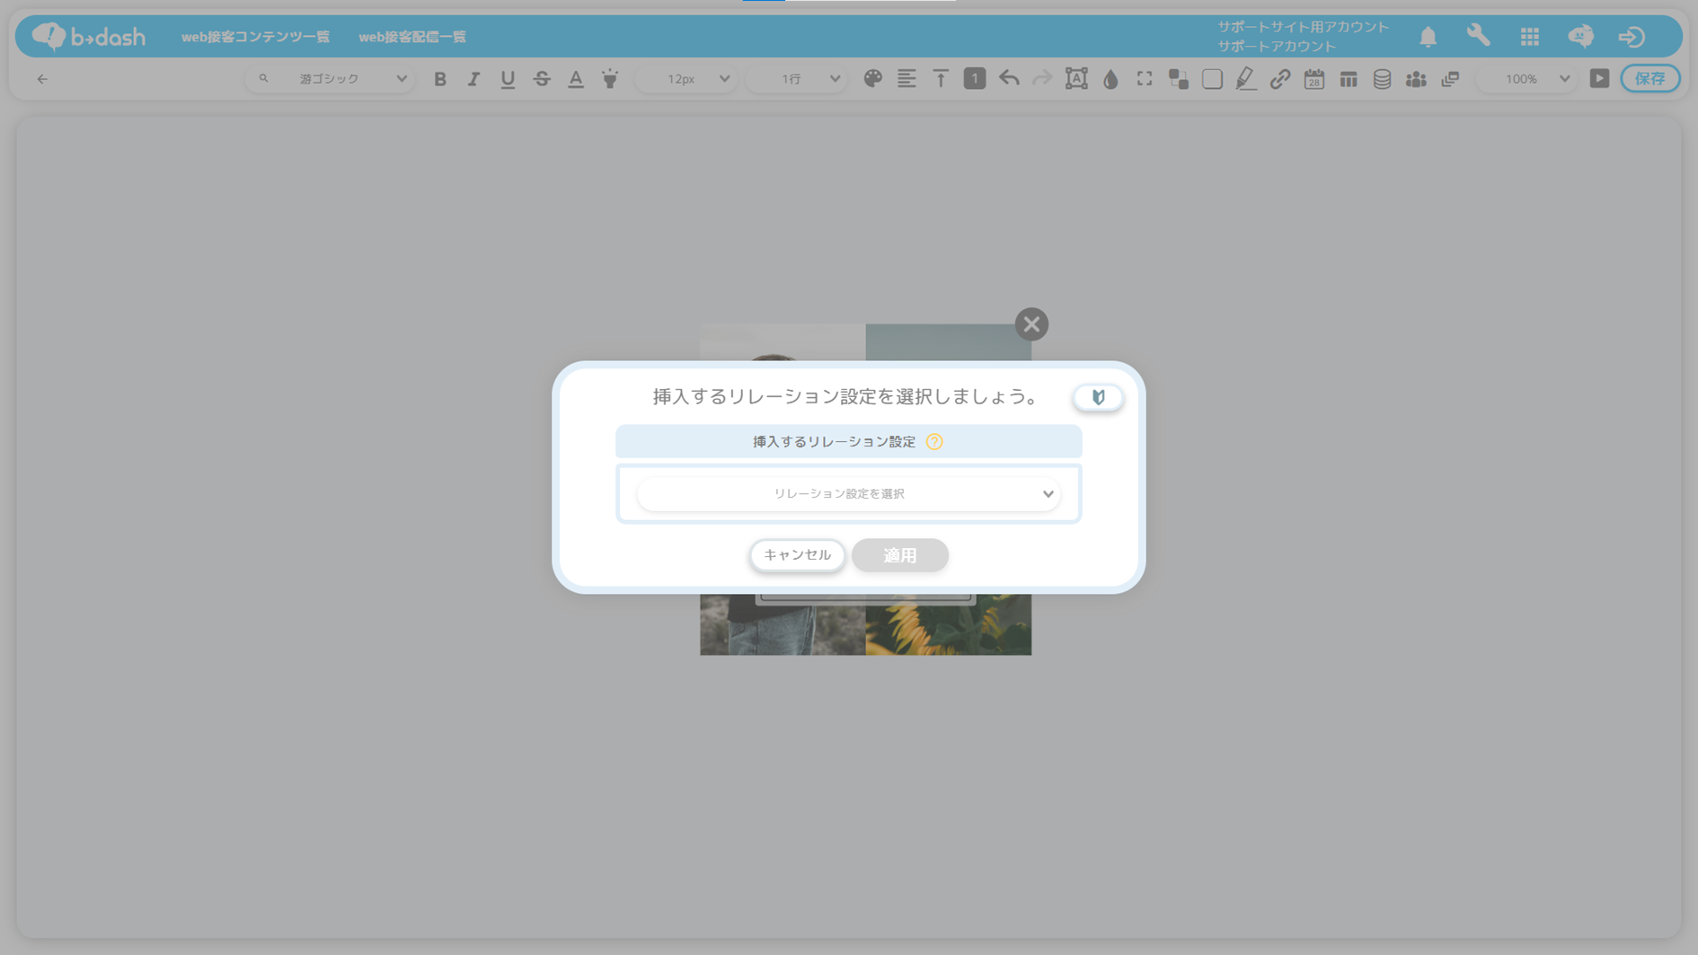
Task: Toggle underline text formatting
Action: (508, 79)
